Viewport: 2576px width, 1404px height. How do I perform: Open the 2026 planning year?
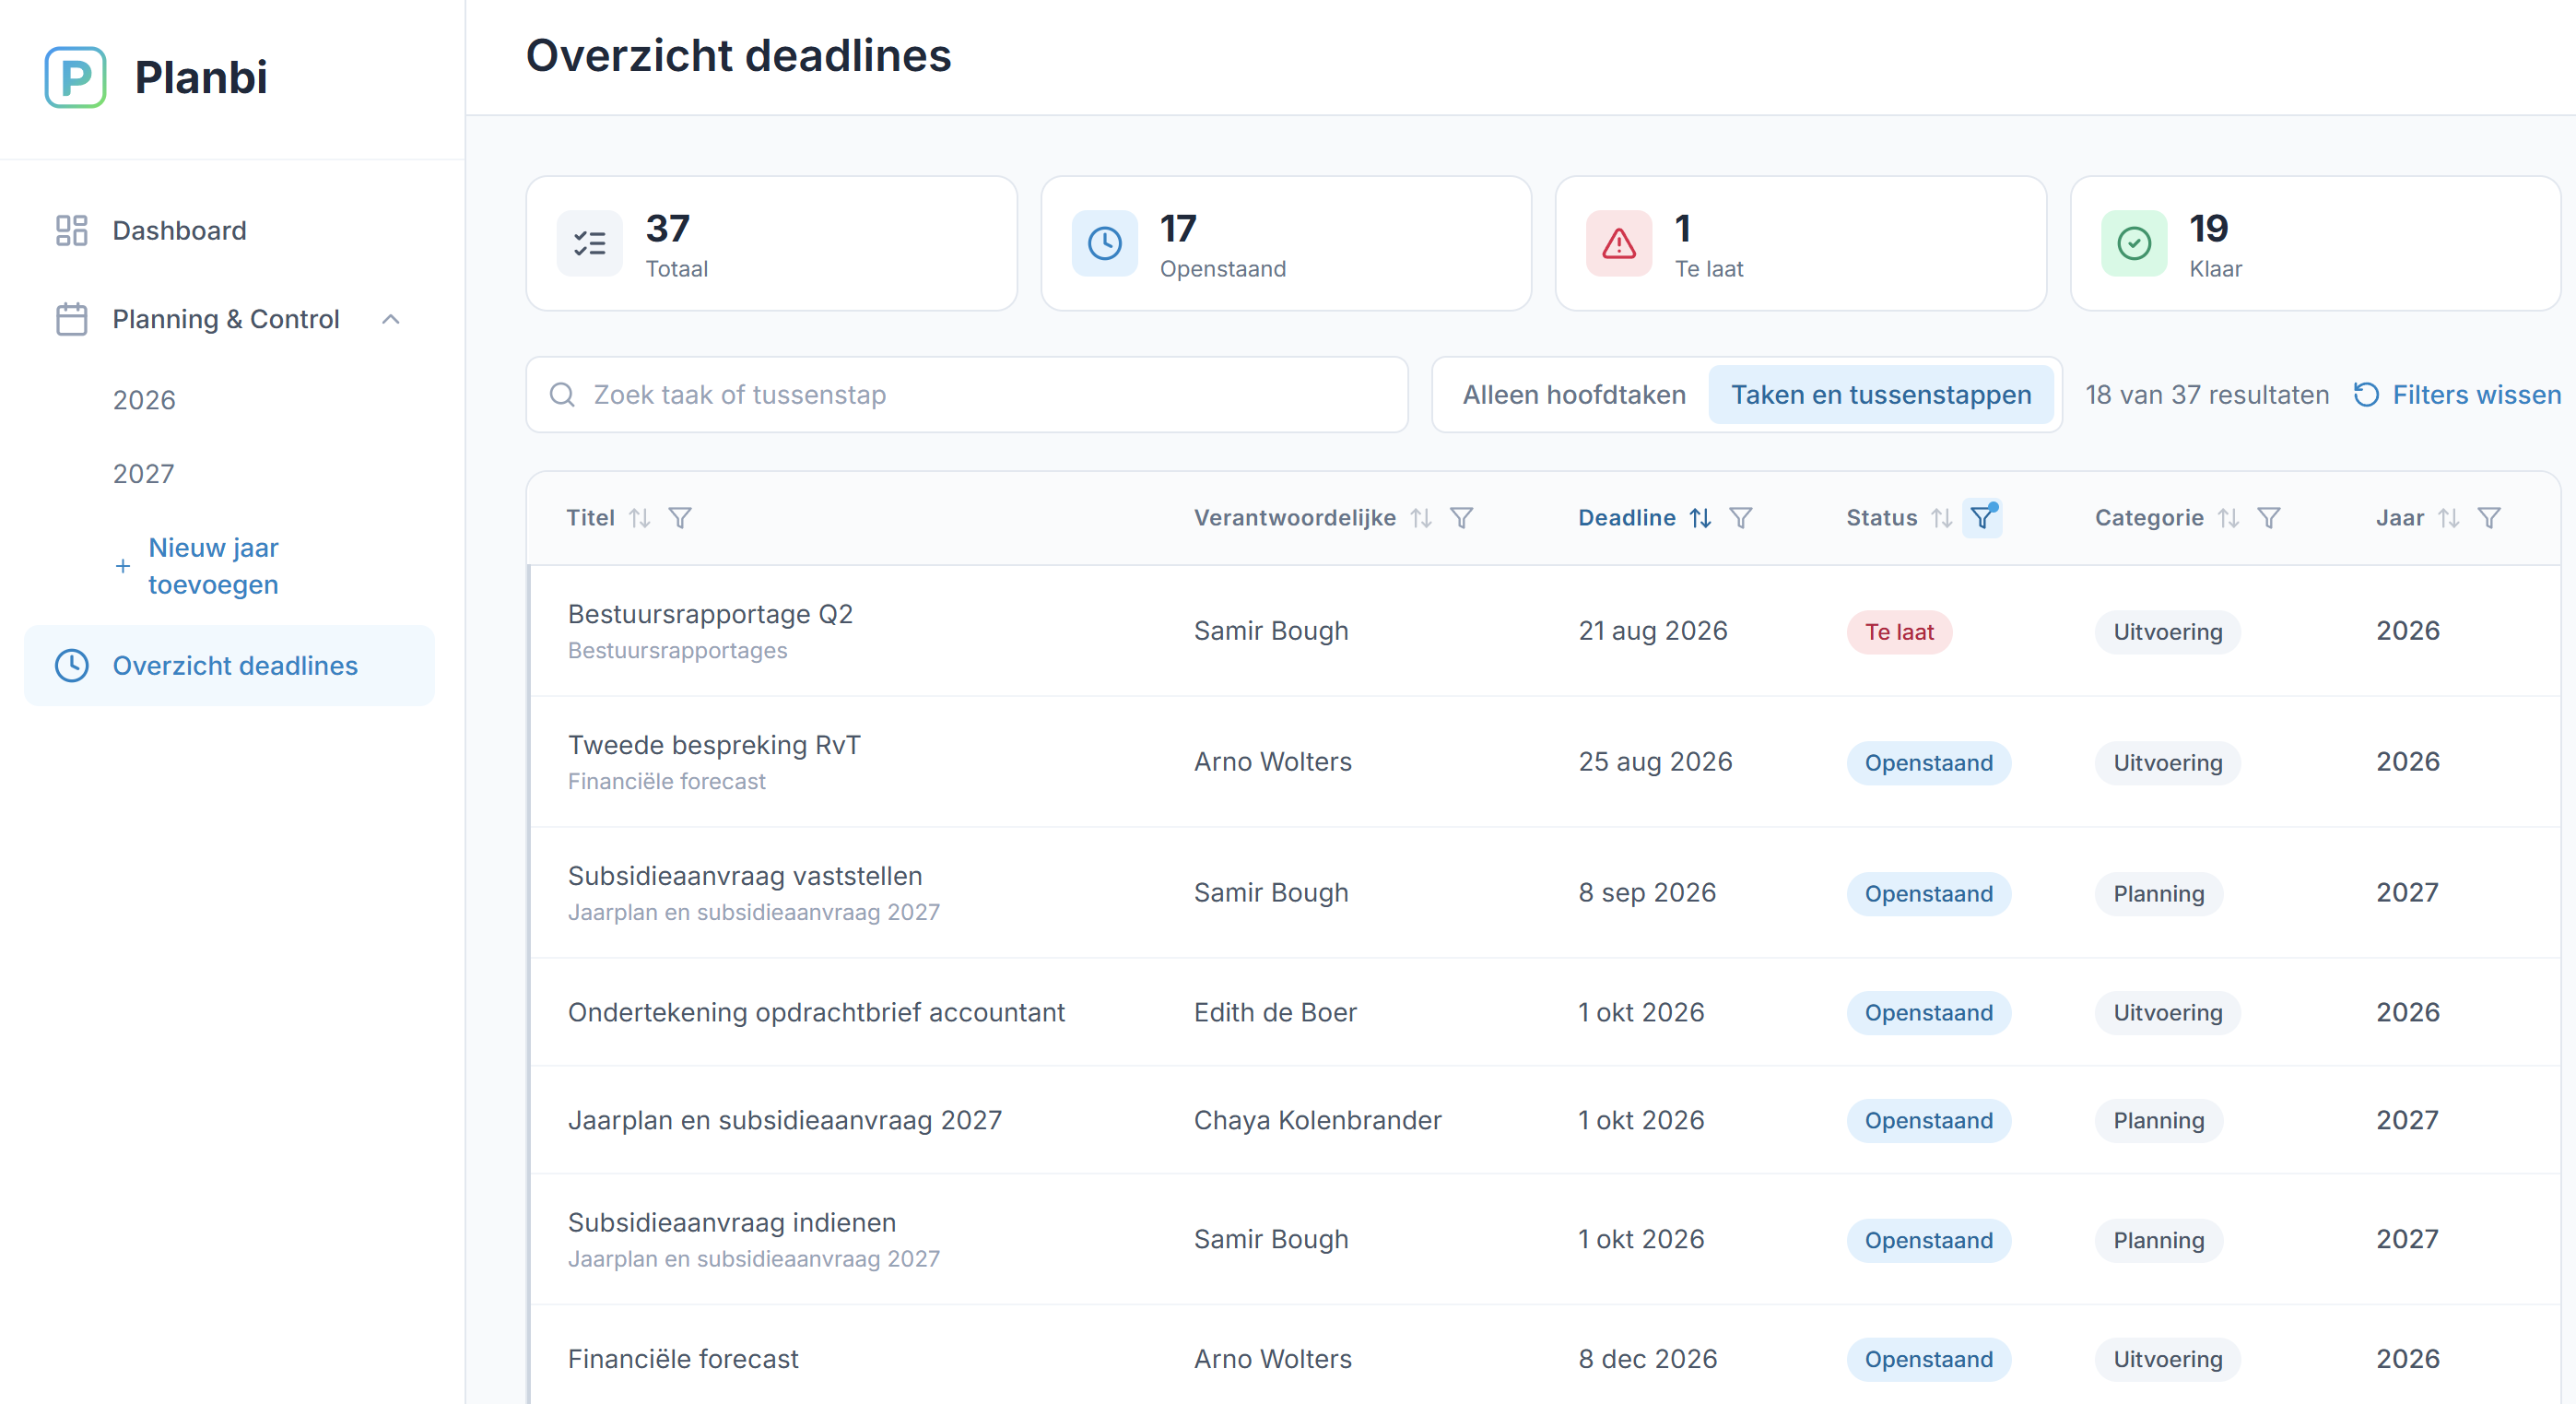click(144, 400)
